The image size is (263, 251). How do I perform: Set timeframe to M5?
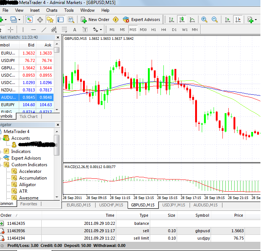122,29
